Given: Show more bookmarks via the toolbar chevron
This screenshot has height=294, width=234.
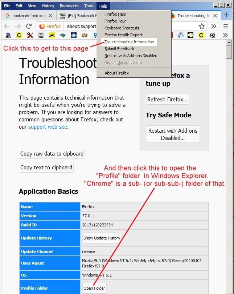Looking at the screenshot, I should tap(225, 35).
